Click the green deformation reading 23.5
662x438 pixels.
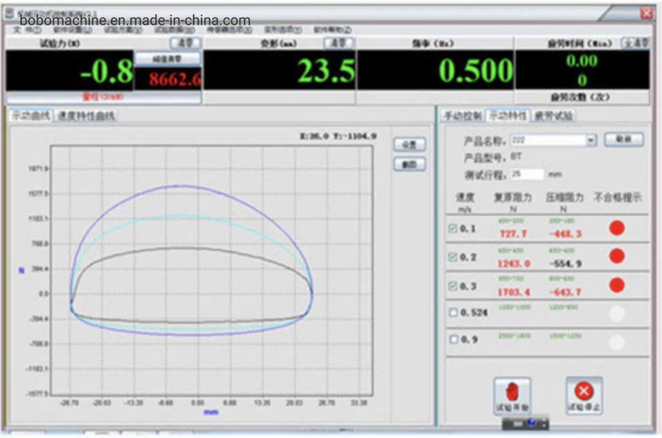(x=326, y=71)
